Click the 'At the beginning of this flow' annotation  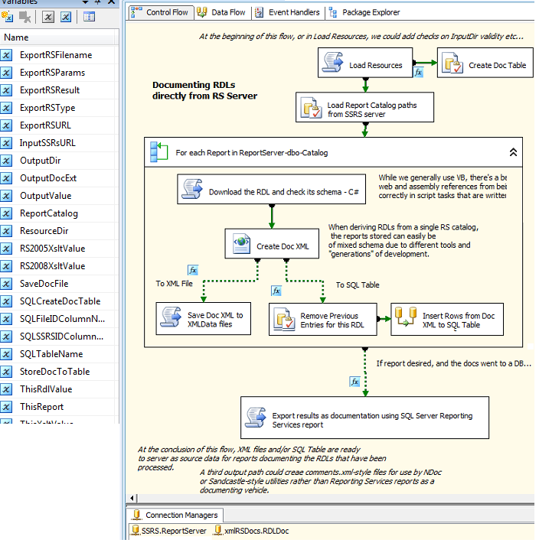coord(361,37)
